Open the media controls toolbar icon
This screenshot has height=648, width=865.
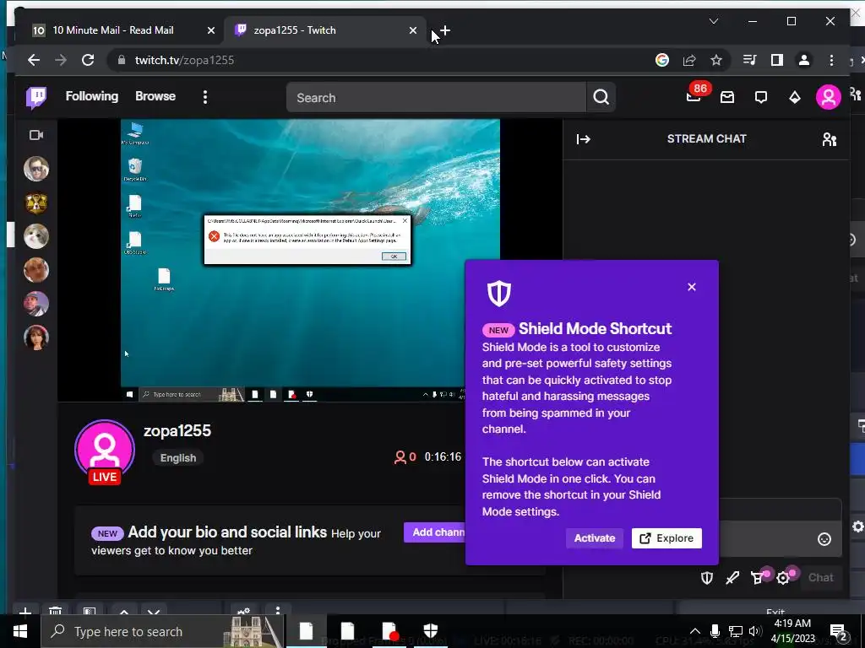(749, 60)
